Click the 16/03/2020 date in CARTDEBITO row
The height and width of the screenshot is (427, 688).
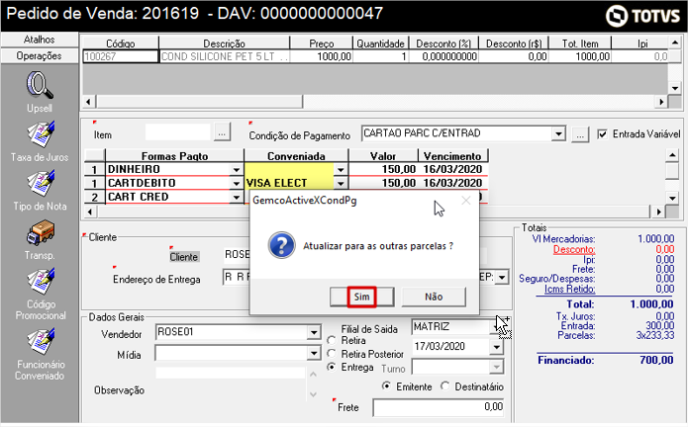click(452, 183)
